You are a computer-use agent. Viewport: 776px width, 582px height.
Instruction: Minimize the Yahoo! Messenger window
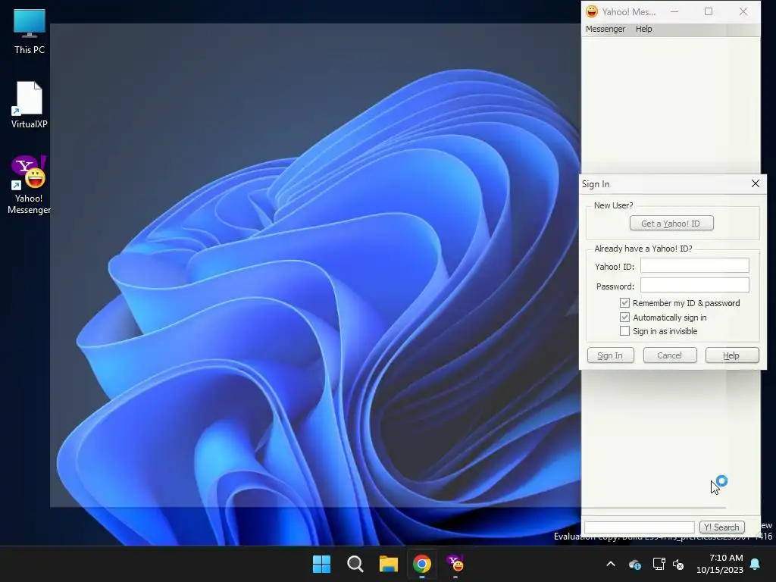pyautogui.click(x=674, y=11)
